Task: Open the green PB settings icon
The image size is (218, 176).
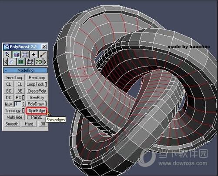Action: 39,62
